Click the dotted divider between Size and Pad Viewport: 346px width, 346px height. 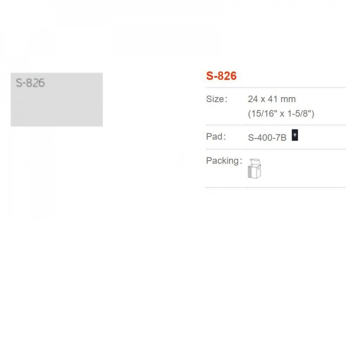tap(275, 125)
